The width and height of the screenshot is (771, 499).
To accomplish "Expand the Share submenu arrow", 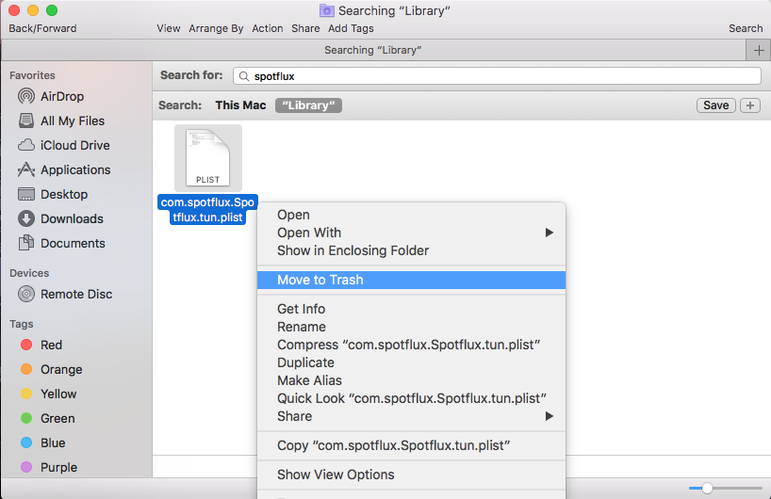I will coord(550,416).
